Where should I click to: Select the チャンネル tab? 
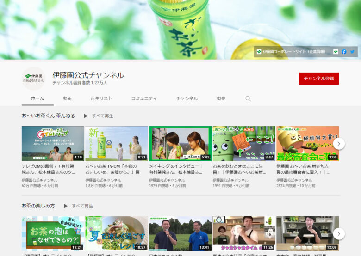187,98
